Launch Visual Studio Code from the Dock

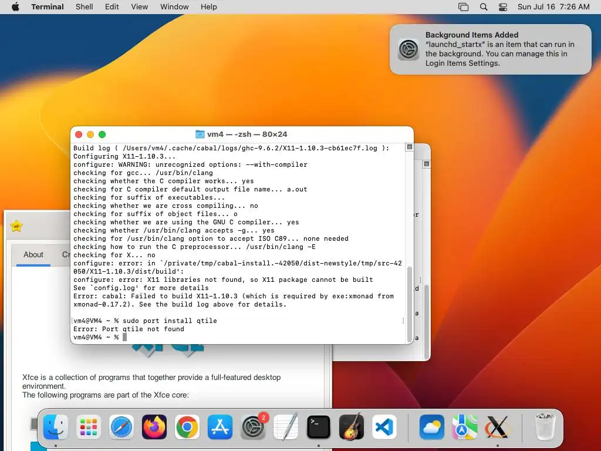[x=384, y=427]
